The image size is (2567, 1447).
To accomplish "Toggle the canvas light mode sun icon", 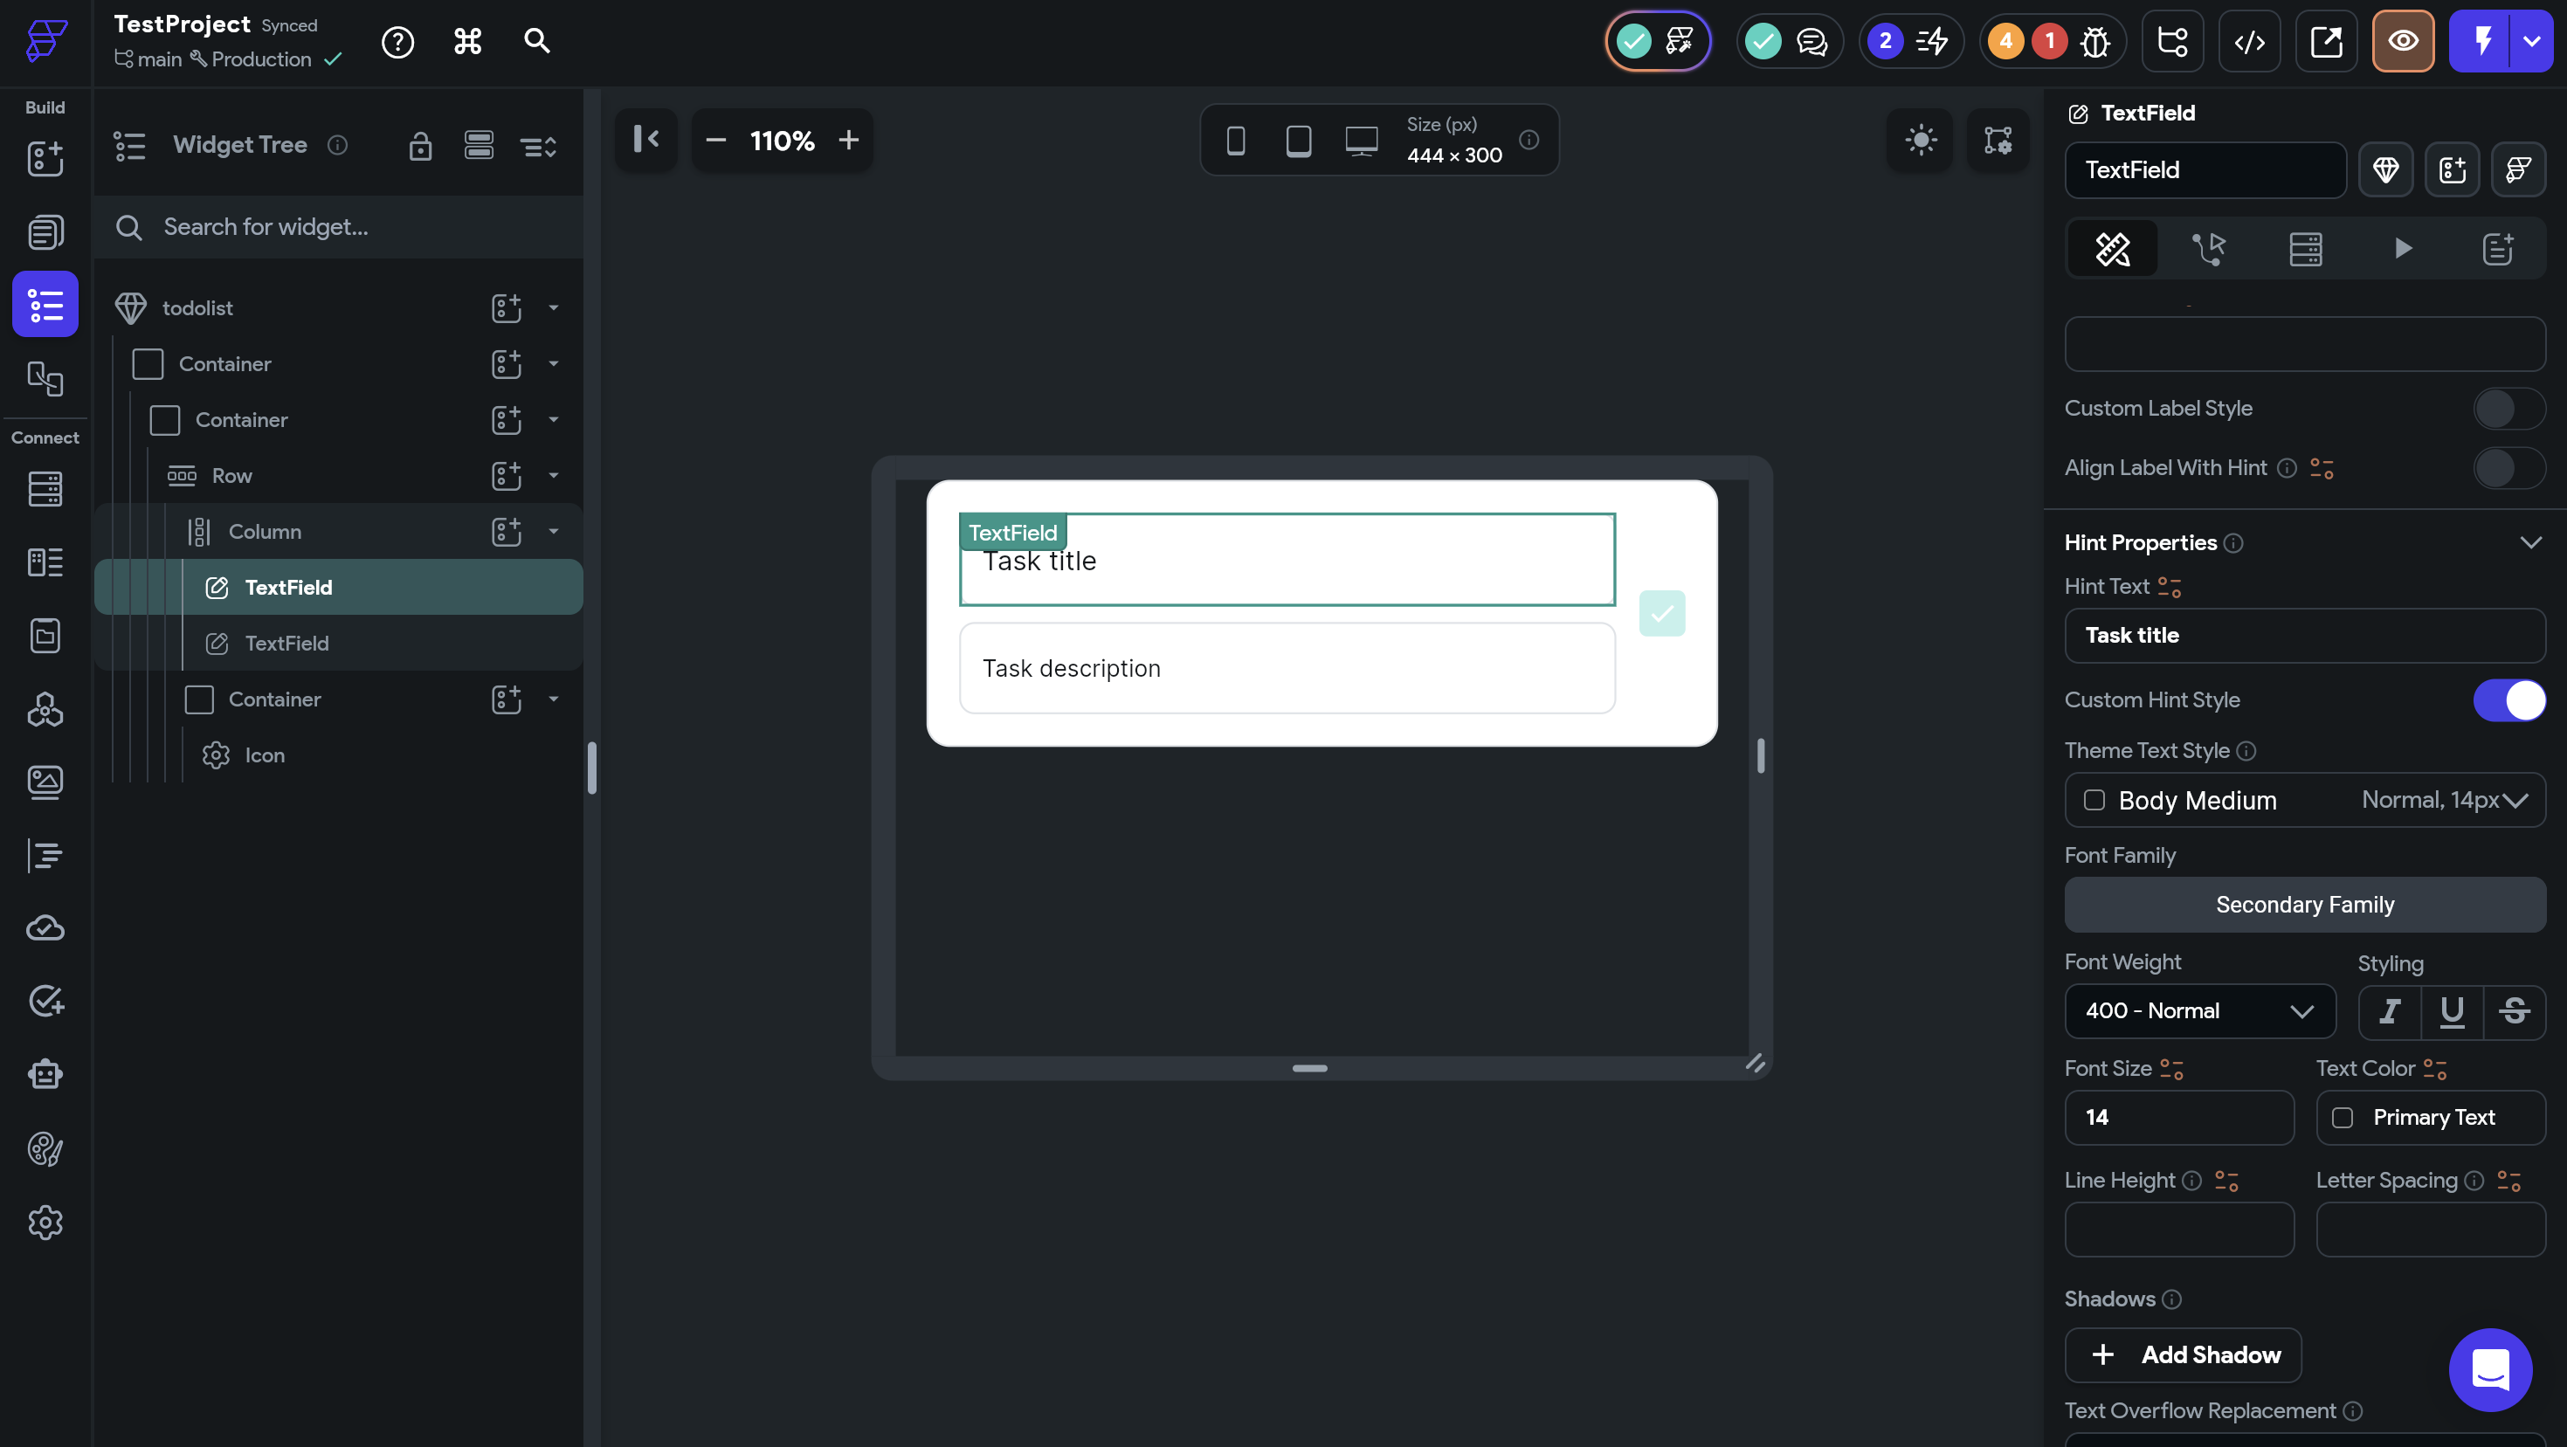I will point(1921,140).
